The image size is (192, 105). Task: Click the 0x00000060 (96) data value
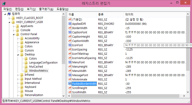click(136, 24)
